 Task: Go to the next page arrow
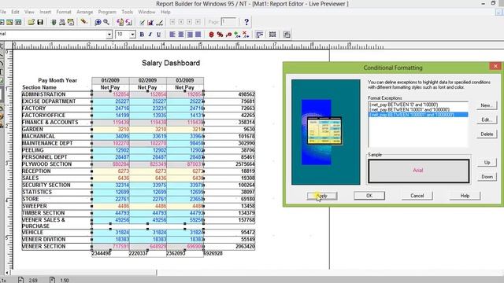click(190, 22)
